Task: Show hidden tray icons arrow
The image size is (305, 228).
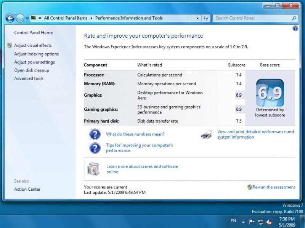Action: point(243,222)
